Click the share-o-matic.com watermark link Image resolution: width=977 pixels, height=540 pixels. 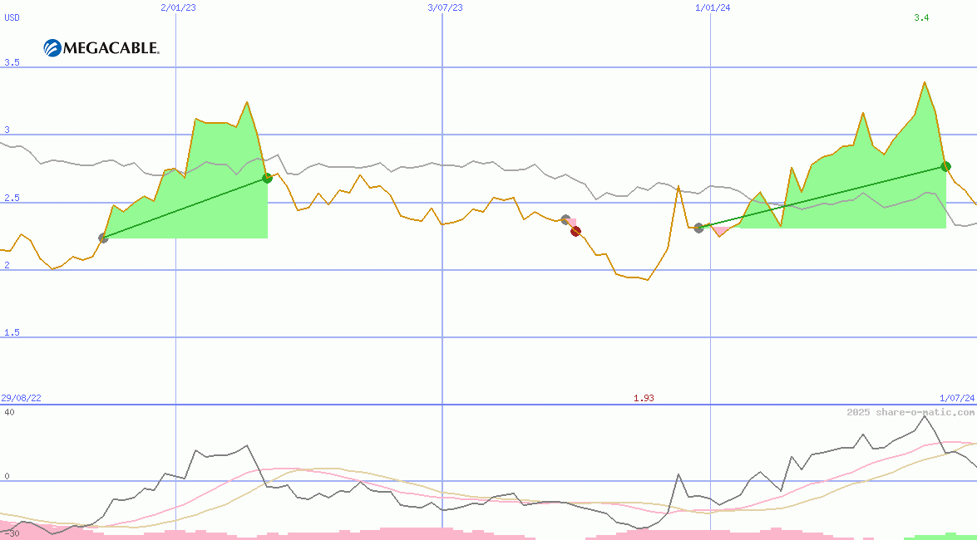coord(910,412)
